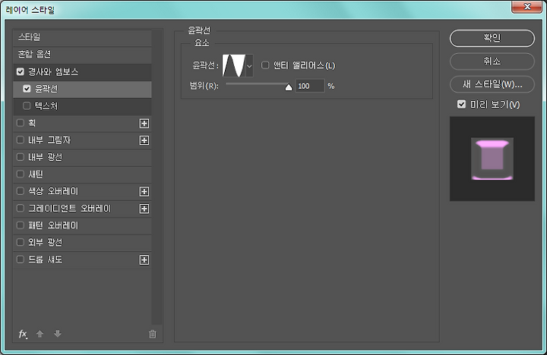The width and height of the screenshot is (547, 355).
Task: Check the 앤티 앨리어스(L) checkbox
Action: click(265, 65)
